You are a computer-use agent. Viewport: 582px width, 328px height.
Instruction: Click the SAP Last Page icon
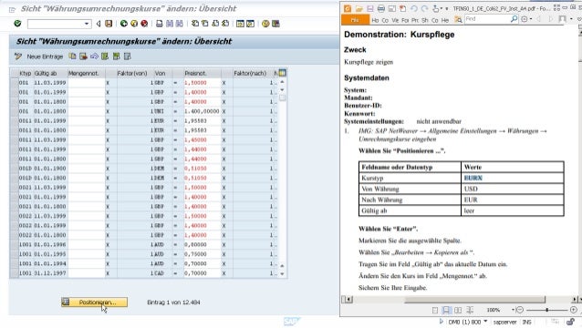click(x=225, y=24)
